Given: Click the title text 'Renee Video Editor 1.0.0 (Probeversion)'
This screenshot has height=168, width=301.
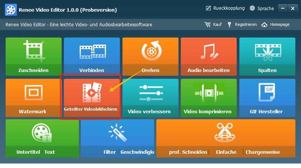Looking at the screenshot, I should [x=68, y=10].
